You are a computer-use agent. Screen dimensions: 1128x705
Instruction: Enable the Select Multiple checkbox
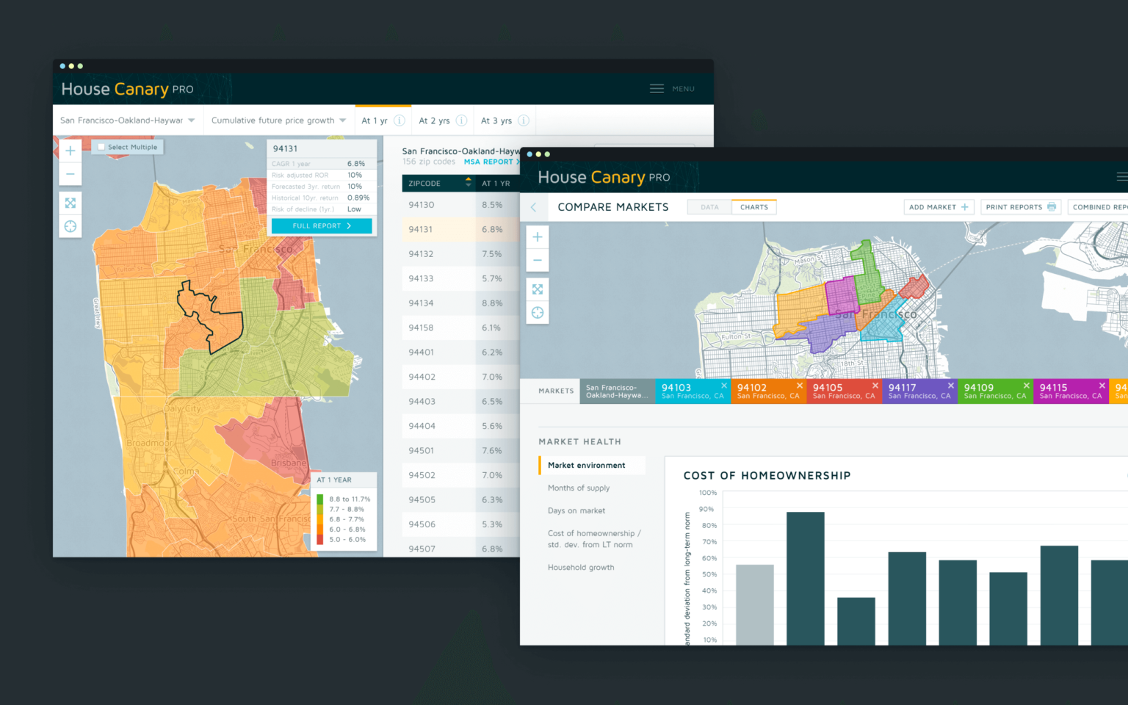click(101, 147)
